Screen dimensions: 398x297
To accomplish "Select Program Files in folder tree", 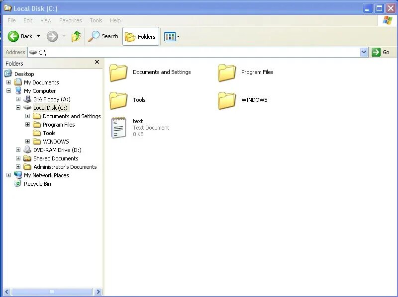I will pos(59,125).
